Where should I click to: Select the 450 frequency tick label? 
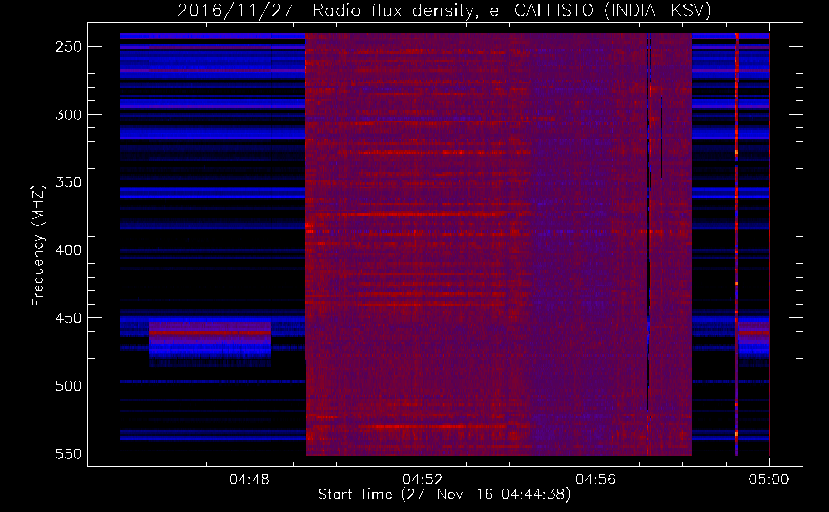69,318
